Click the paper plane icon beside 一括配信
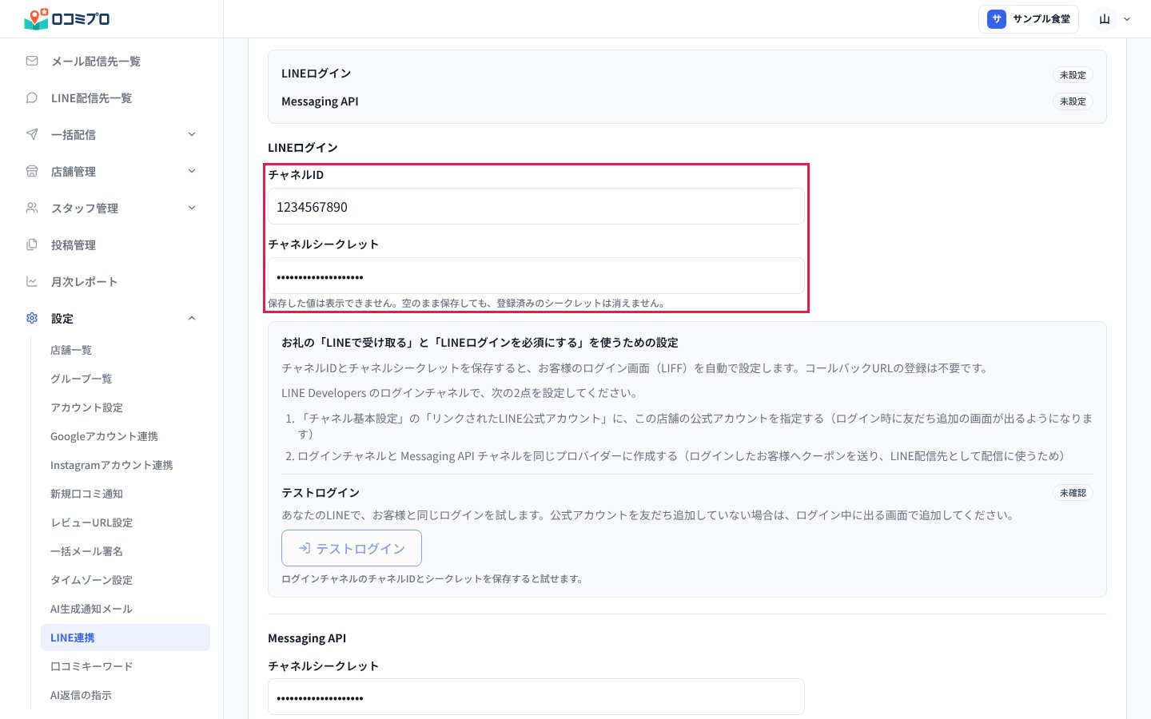This screenshot has width=1151, height=719. point(32,134)
